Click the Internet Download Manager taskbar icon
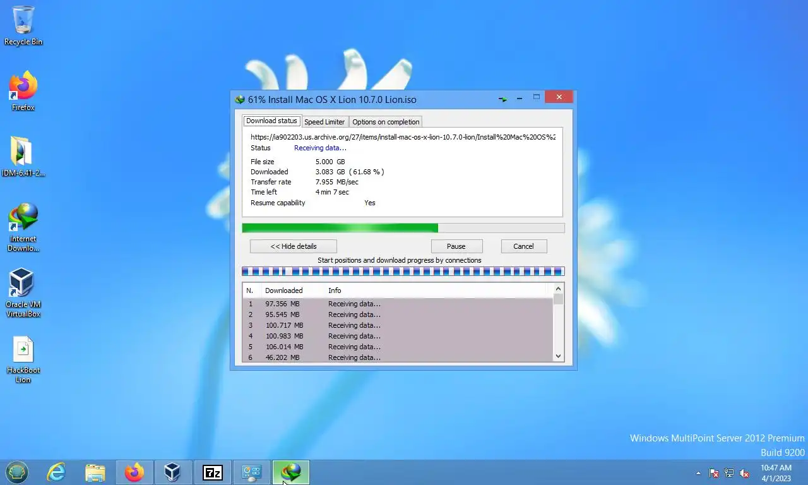 (x=290, y=472)
